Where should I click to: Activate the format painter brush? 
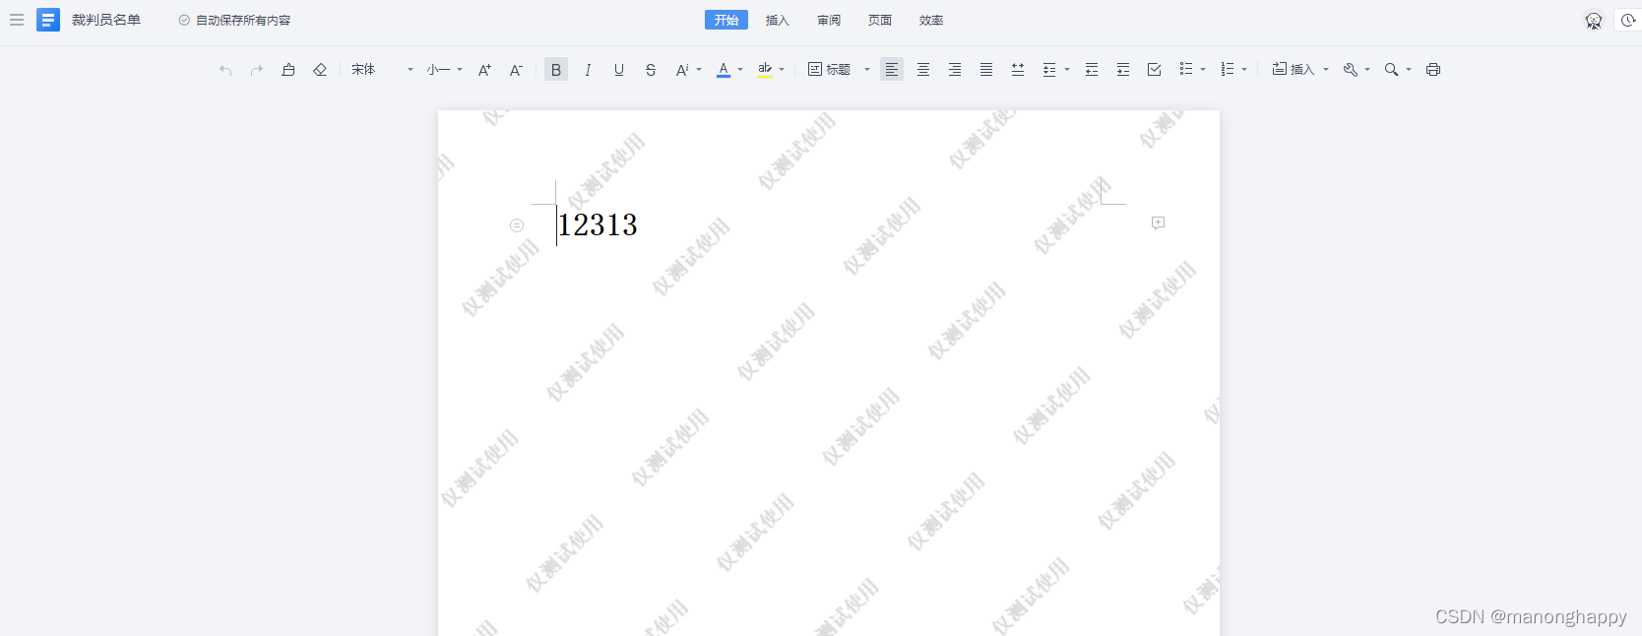click(x=288, y=70)
